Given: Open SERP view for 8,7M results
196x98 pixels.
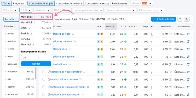Looking at the screenshot, I should [x=170, y=34].
